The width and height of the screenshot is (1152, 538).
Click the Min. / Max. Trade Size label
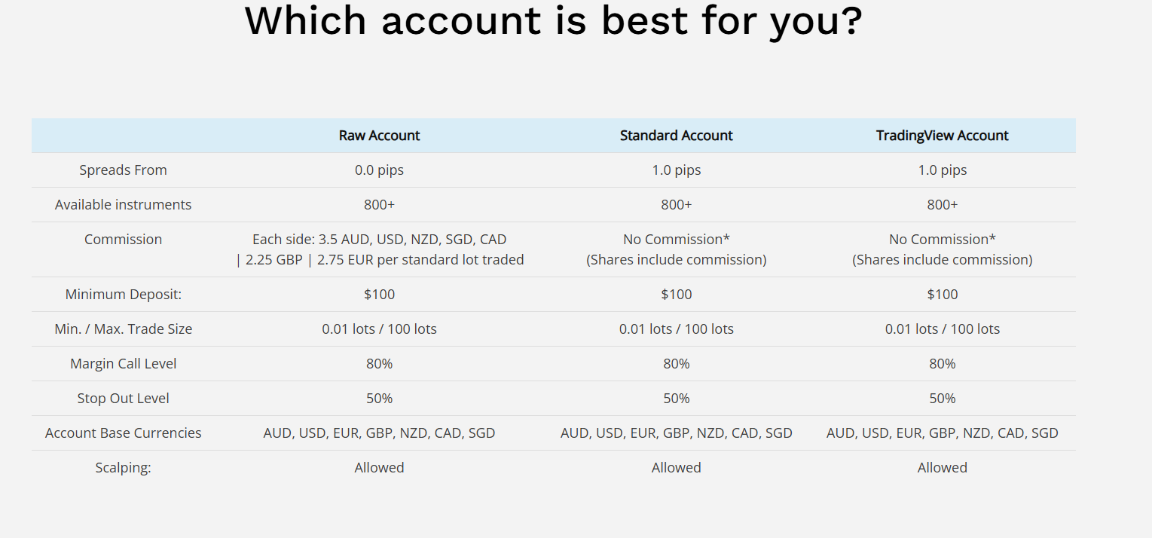tap(123, 329)
